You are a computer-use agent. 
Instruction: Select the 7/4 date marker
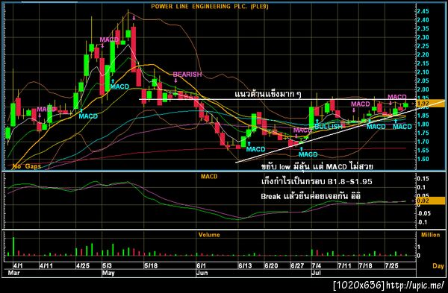point(317,266)
